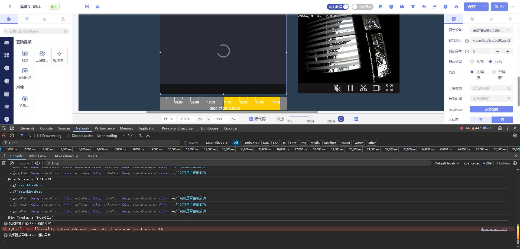
Task: Click the undo arrow in top toolbar
Action: click(424, 7)
